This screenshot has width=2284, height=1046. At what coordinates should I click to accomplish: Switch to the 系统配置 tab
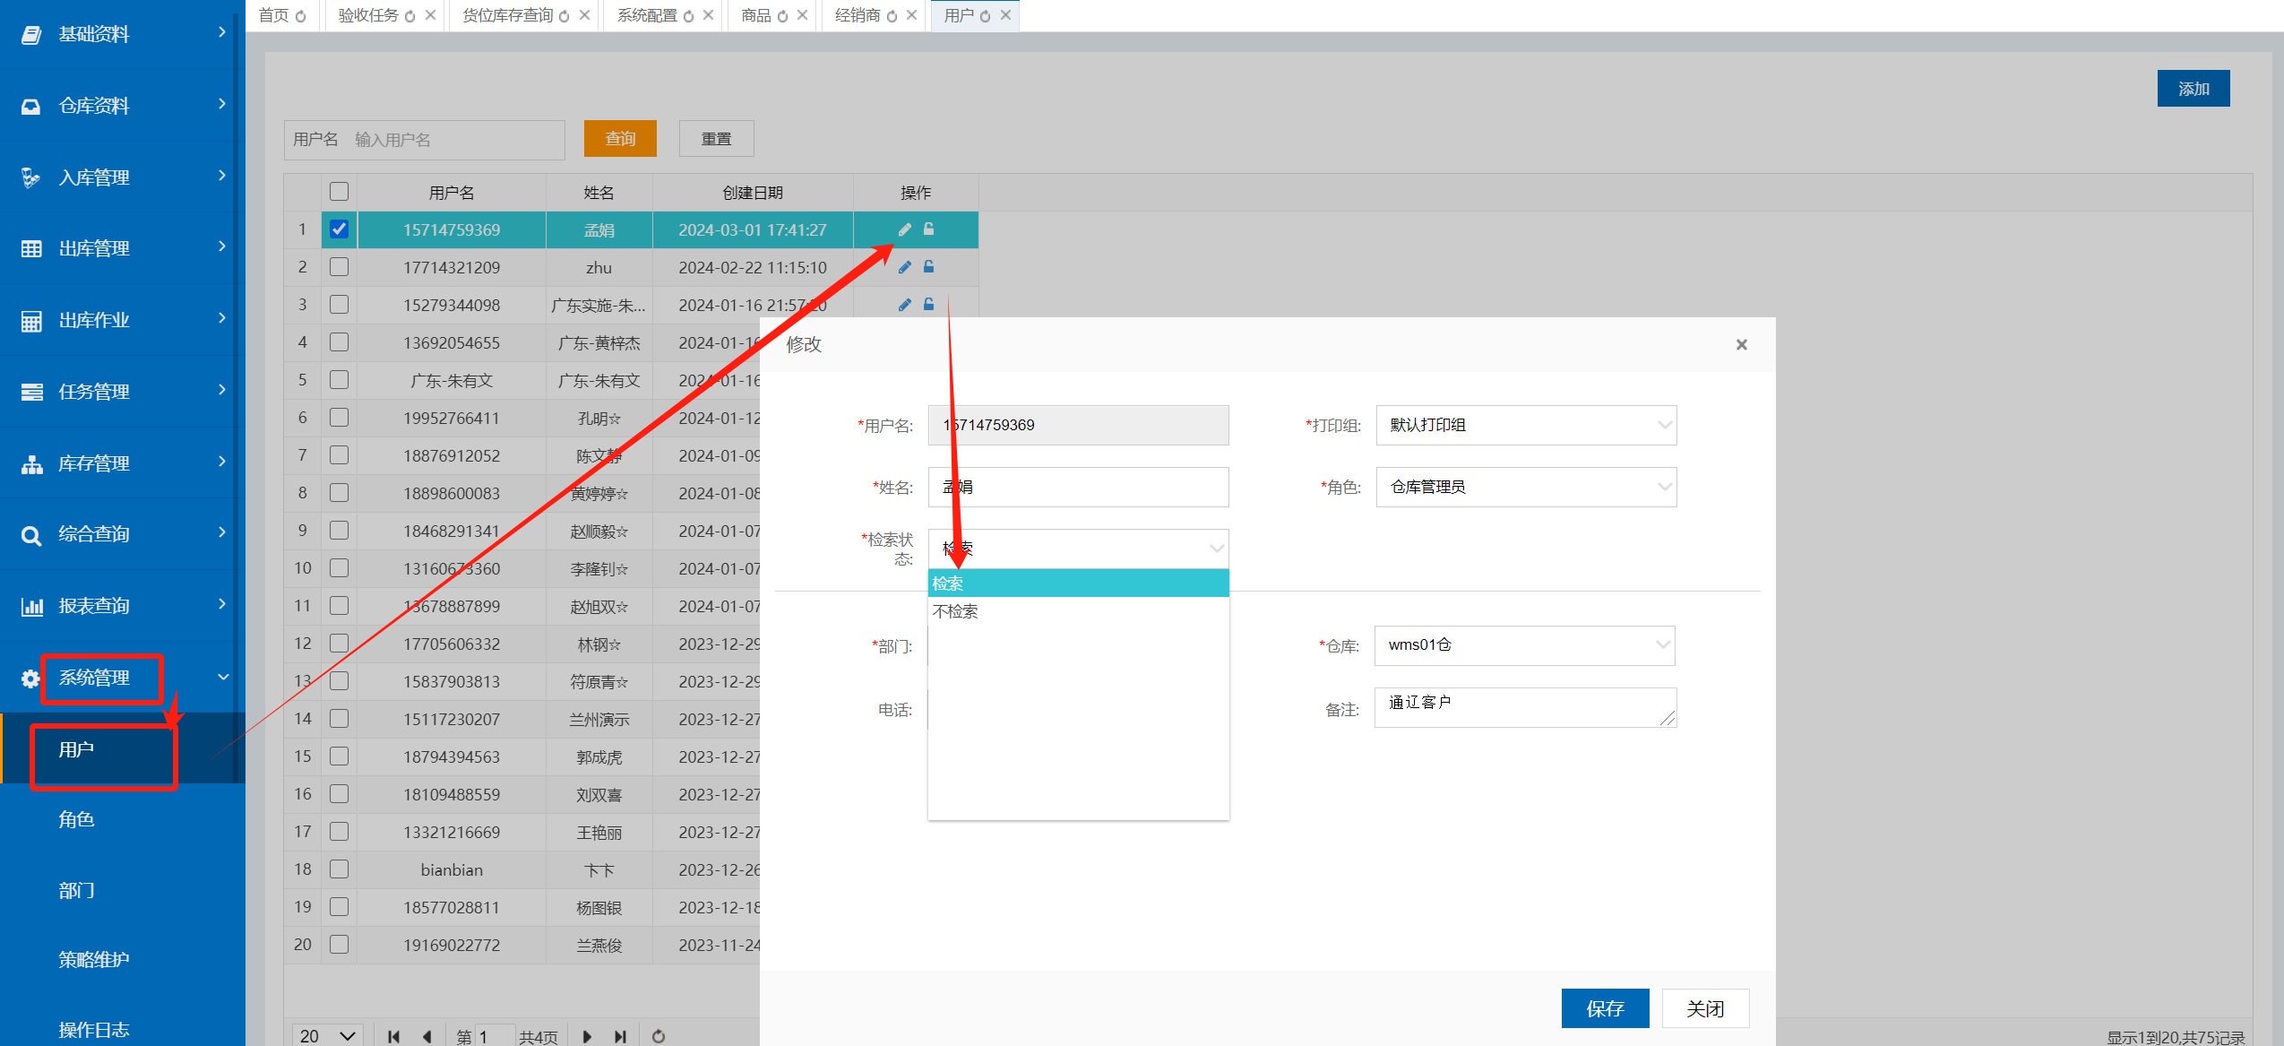tap(647, 15)
